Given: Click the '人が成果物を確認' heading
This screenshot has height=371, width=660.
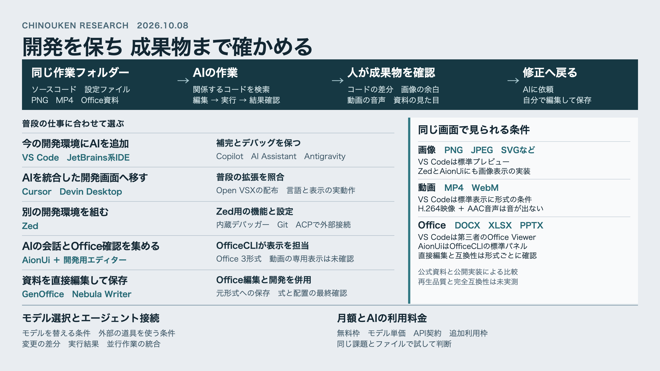Looking at the screenshot, I should tap(391, 73).
